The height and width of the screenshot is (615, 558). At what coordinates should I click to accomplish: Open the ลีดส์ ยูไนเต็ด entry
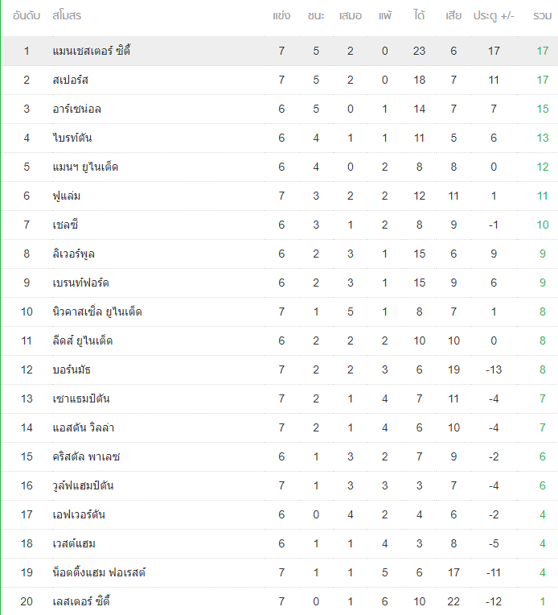tap(83, 341)
